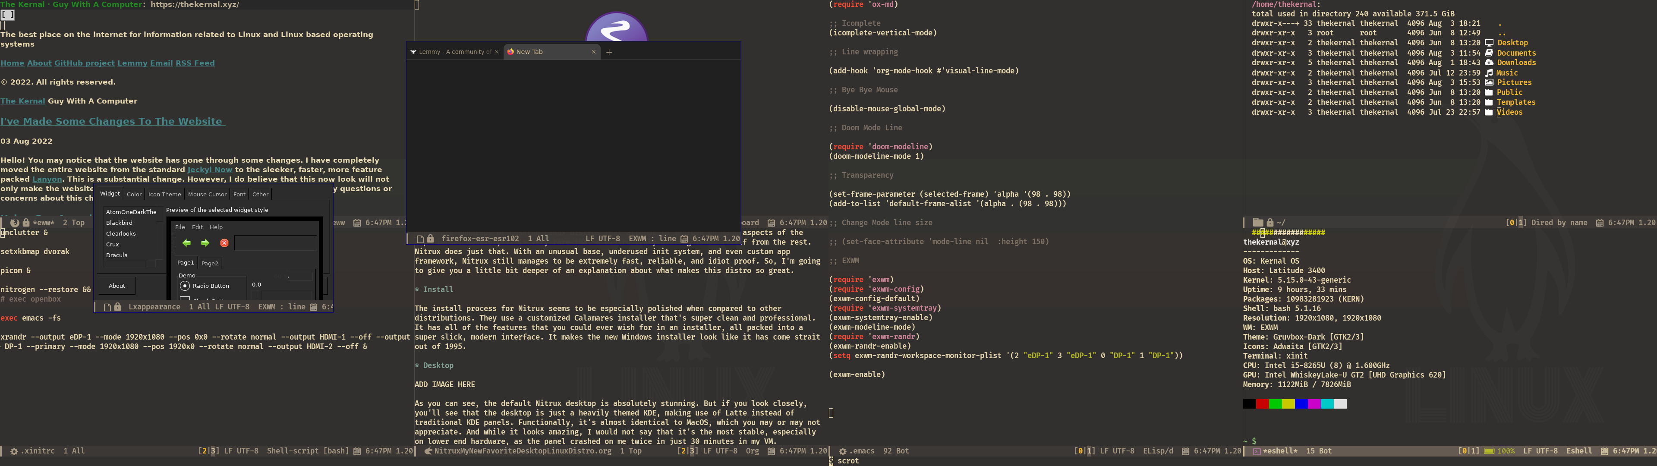Viewport: 1657px width, 466px height.
Task: Open Help menu in widget preview
Action: click(216, 227)
